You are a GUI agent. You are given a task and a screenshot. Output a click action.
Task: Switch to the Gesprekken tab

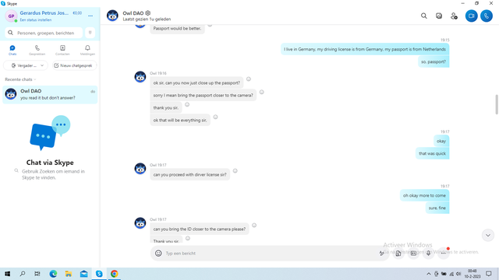tap(37, 50)
